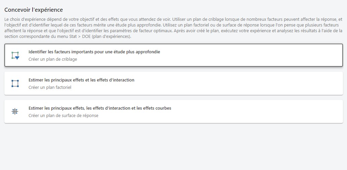Screen dimensions: 347x170
Task: Click empty right side of the factorial card
Action: tap(269, 83)
